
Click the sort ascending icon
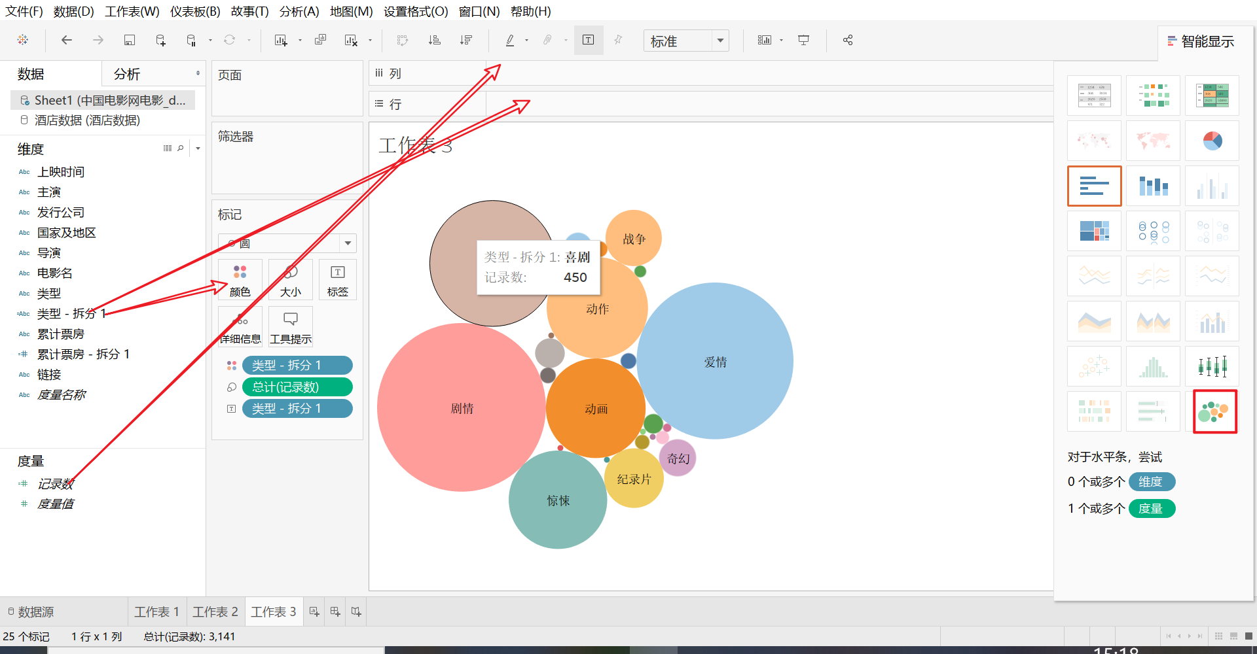435,40
